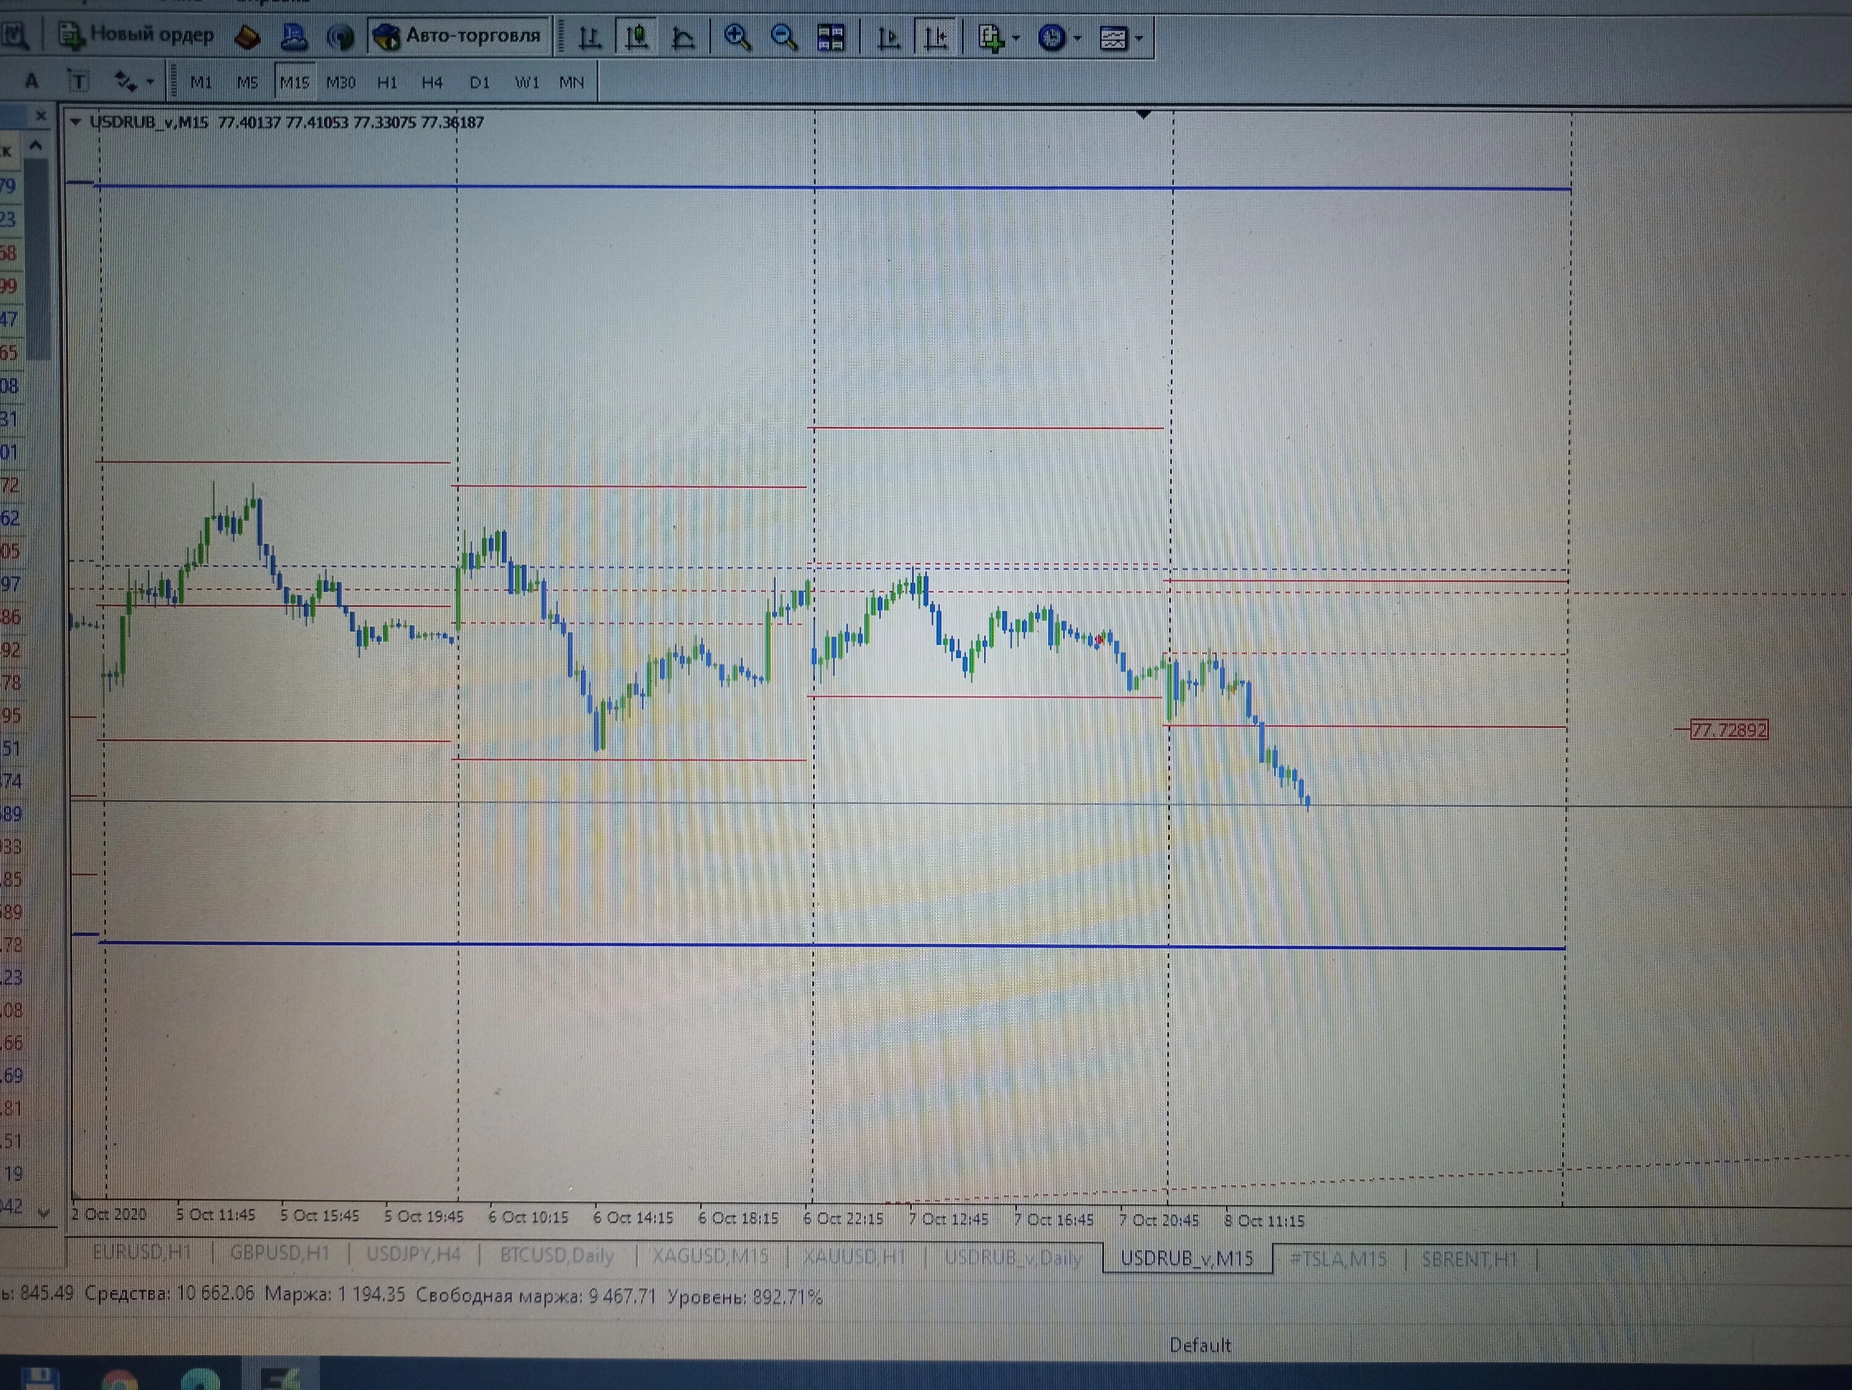Open the templates dropdown
Image resolution: width=1852 pixels, height=1390 pixels.
coord(1120,38)
